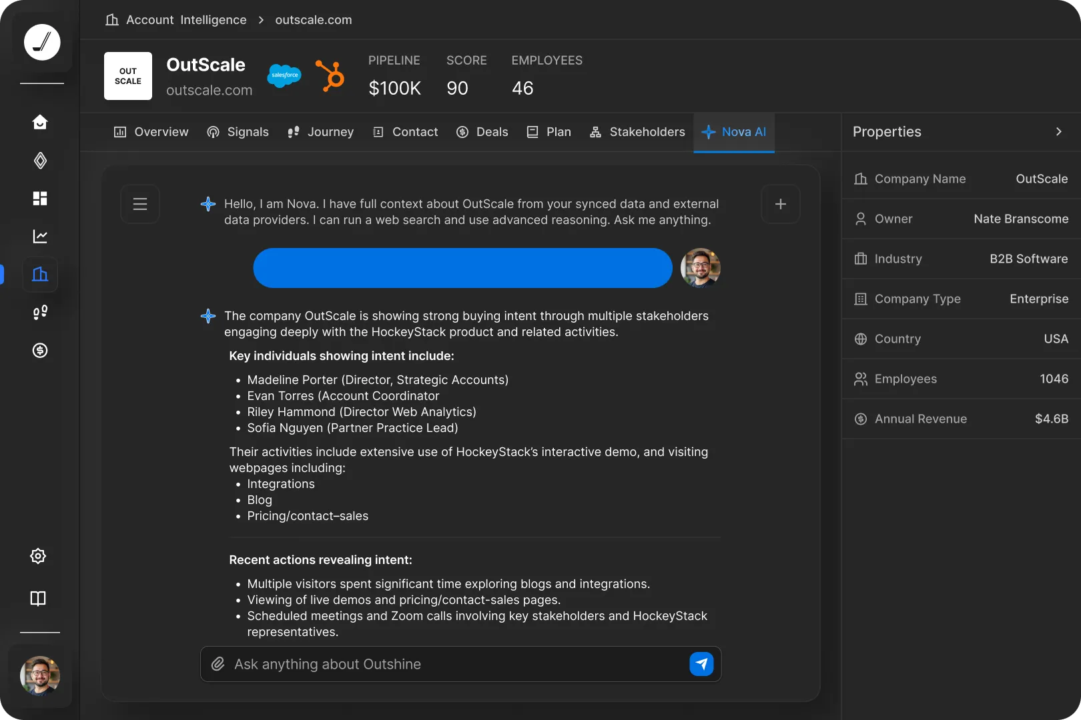This screenshot has height=720, width=1081.
Task: Switch to the Overview tab
Action: coord(151,132)
